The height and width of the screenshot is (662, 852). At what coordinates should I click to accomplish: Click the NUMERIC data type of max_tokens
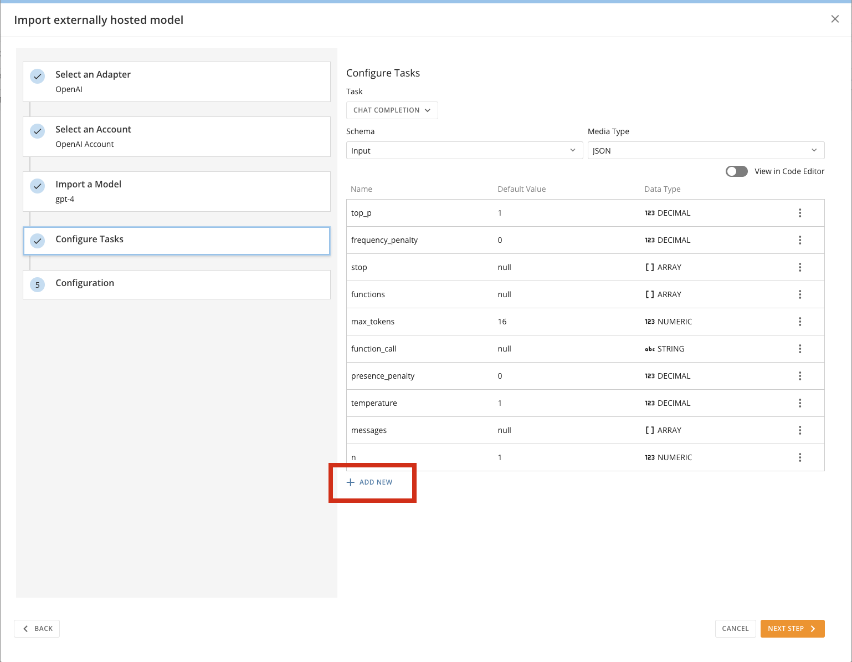pyautogui.click(x=669, y=322)
